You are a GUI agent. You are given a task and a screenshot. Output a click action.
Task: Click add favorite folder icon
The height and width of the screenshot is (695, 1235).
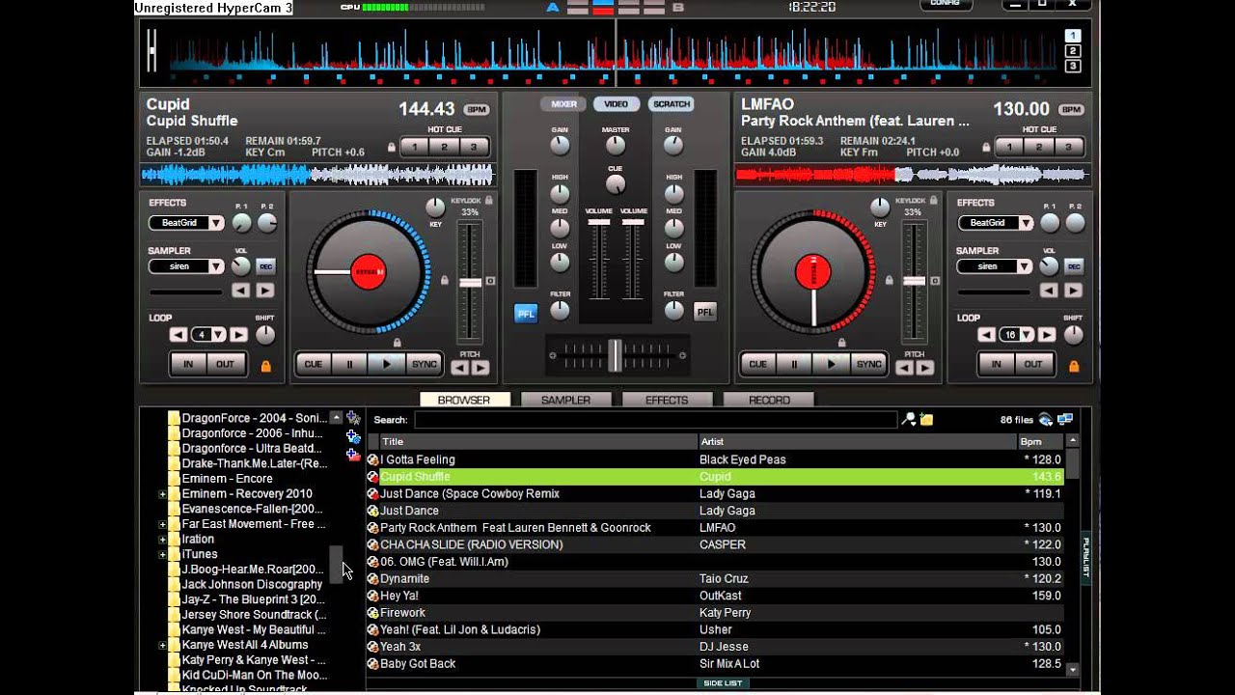[x=353, y=418]
